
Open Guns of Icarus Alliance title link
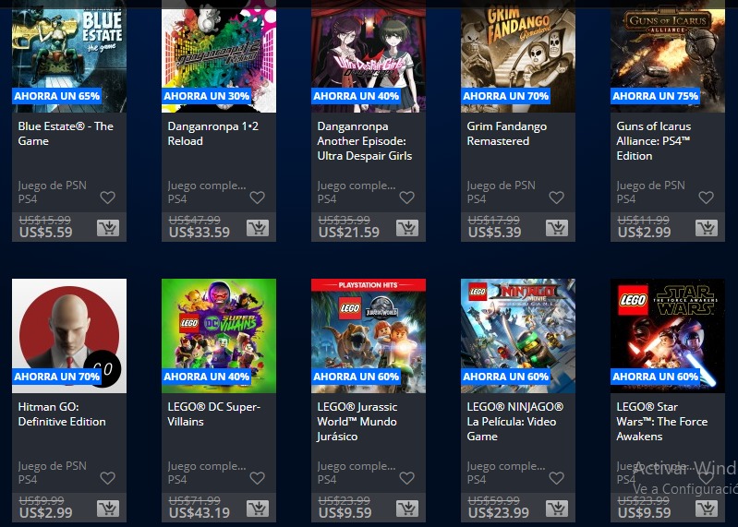(x=654, y=141)
